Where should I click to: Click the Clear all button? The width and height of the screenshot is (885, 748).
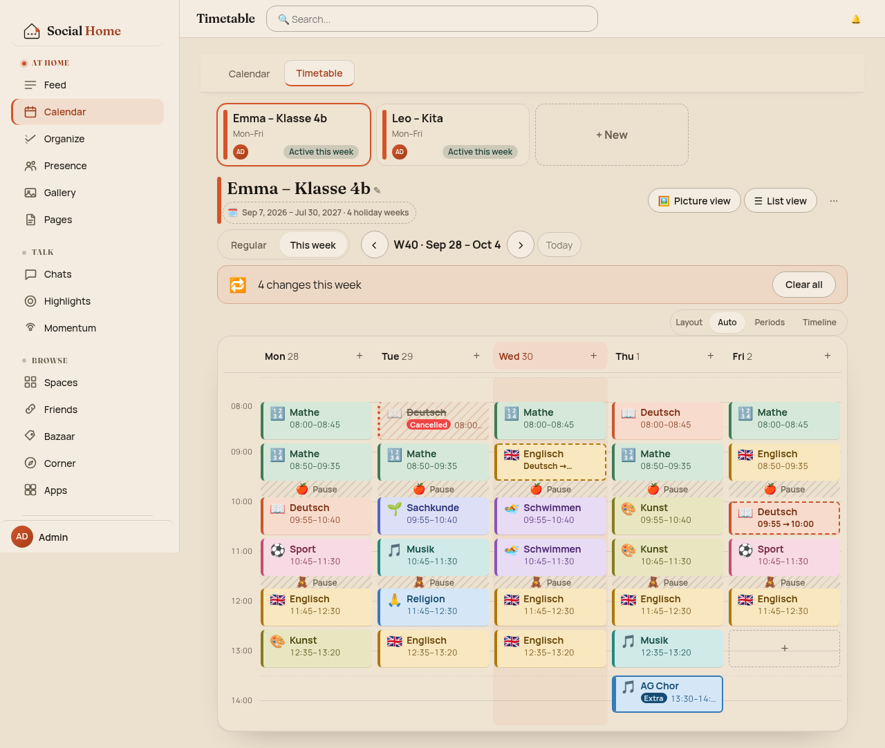(803, 285)
